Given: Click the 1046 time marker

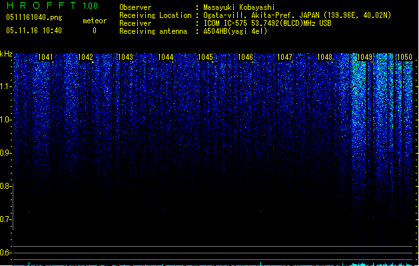Looking at the screenshot, I should [x=245, y=57].
